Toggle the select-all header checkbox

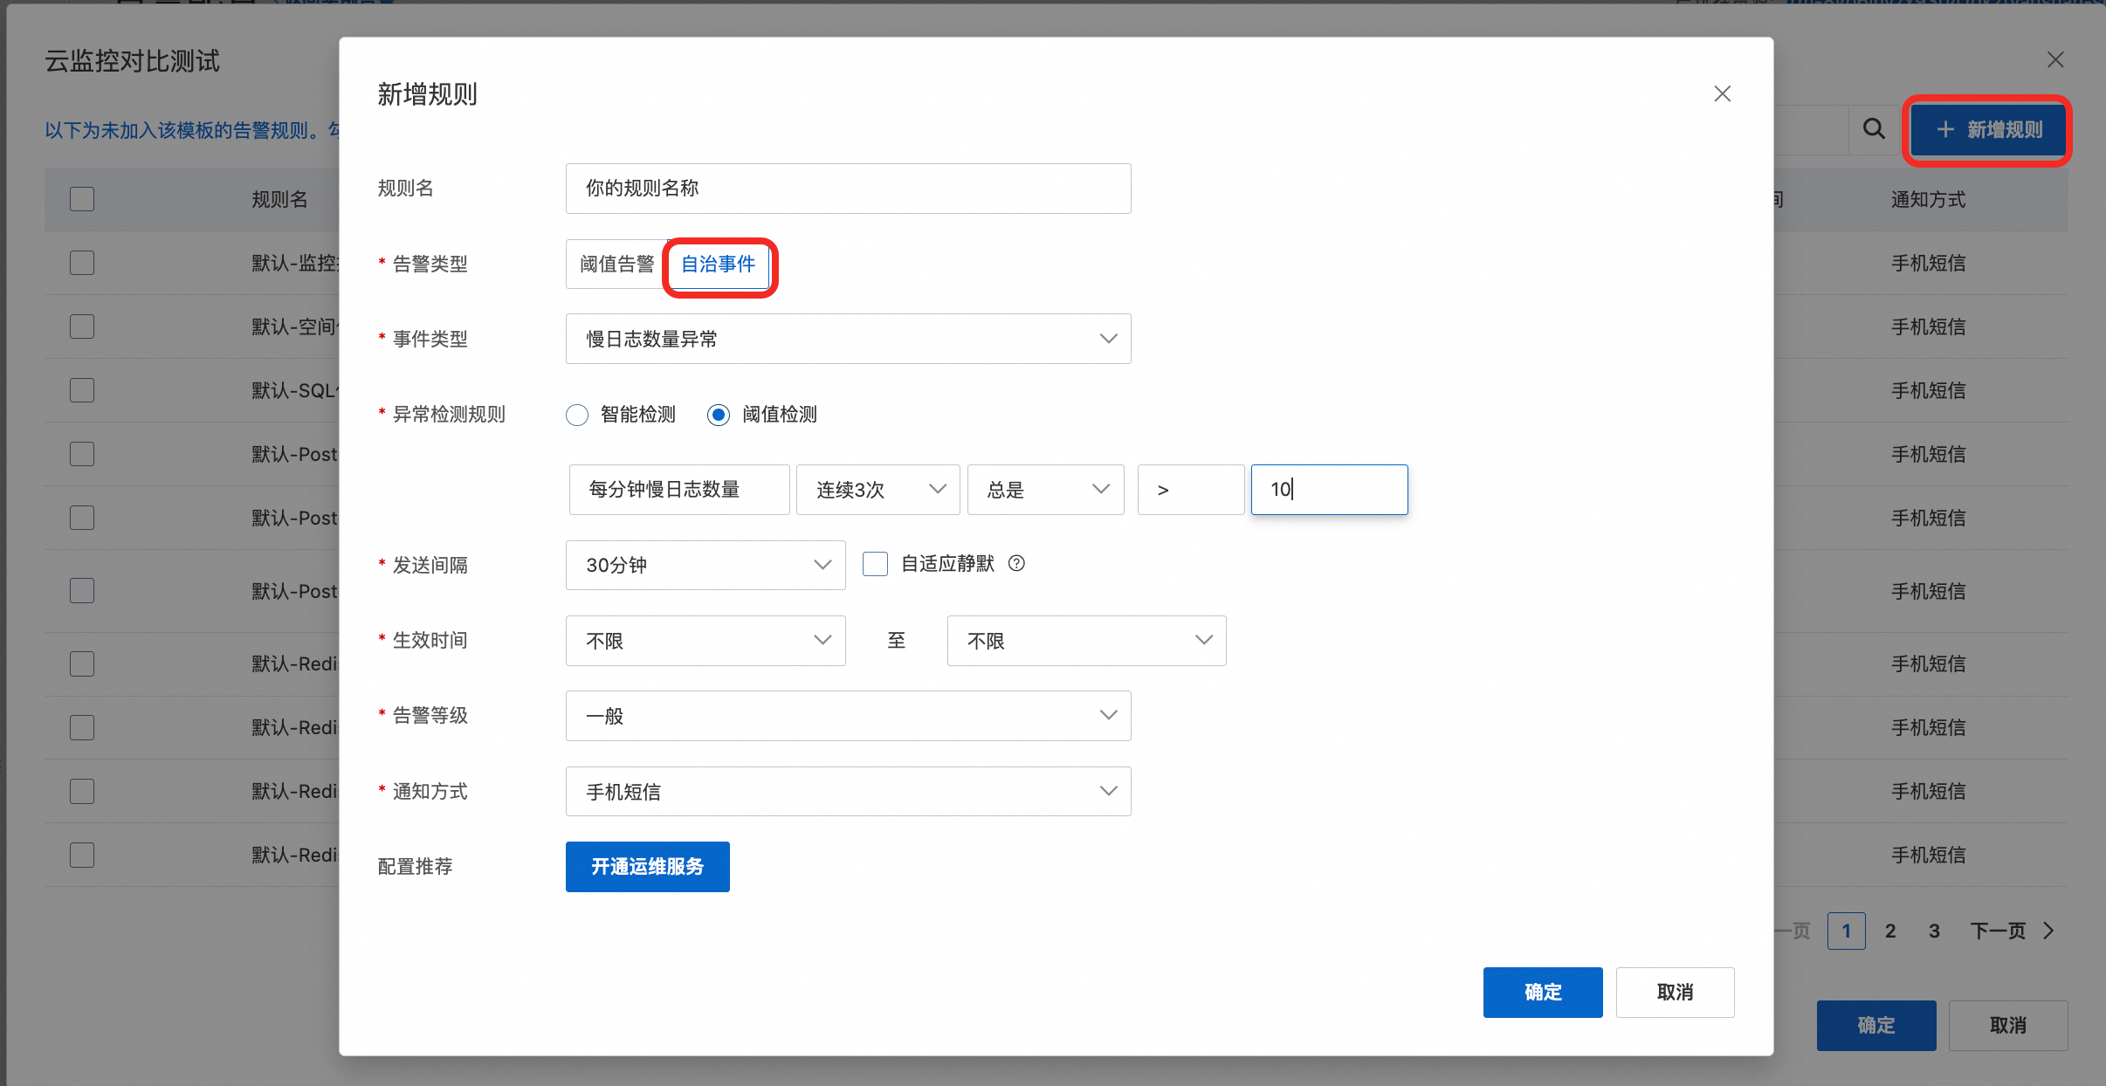click(82, 199)
